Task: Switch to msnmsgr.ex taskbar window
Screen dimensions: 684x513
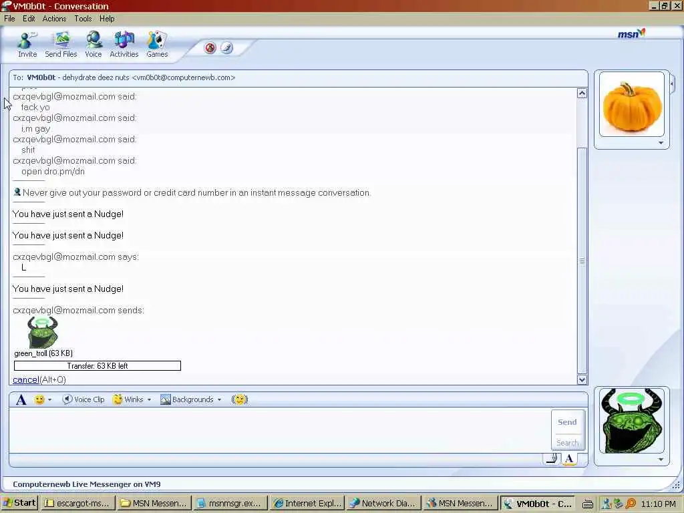Action: click(x=230, y=503)
